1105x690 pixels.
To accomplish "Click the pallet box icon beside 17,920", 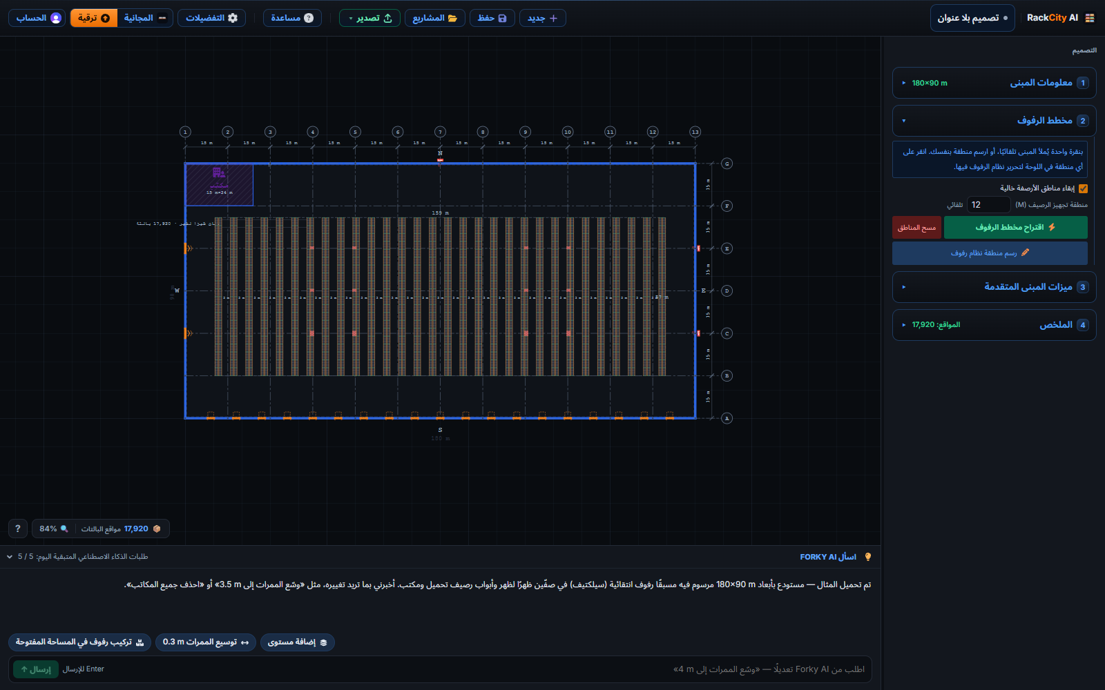I will 157,529.
